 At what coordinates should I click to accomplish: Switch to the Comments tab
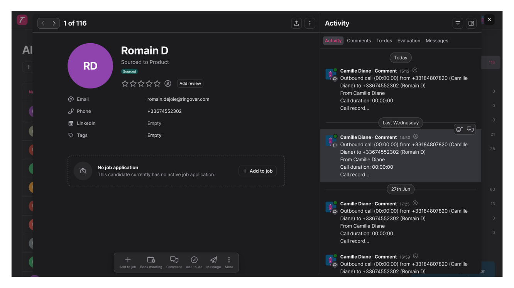tap(358, 41)
